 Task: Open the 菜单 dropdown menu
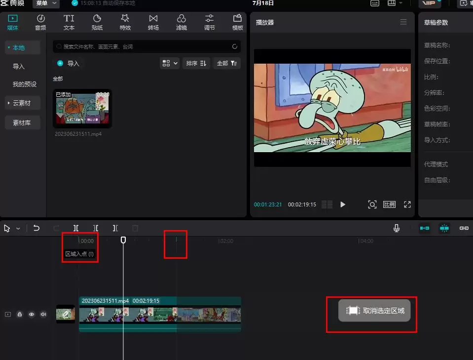(x=46, y=3)
